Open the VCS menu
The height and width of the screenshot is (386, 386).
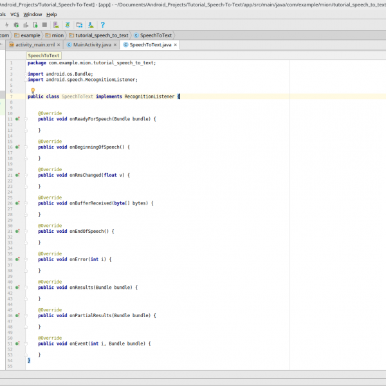click(14, 14)
